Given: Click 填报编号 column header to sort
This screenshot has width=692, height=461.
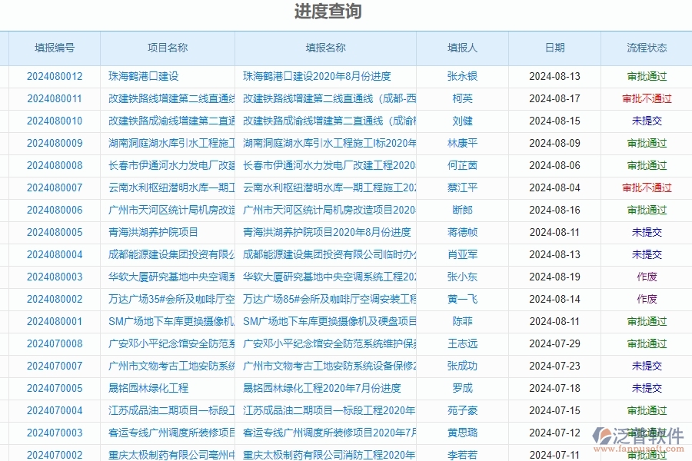Looking at the screenshot, I should [x=52, y=47].
